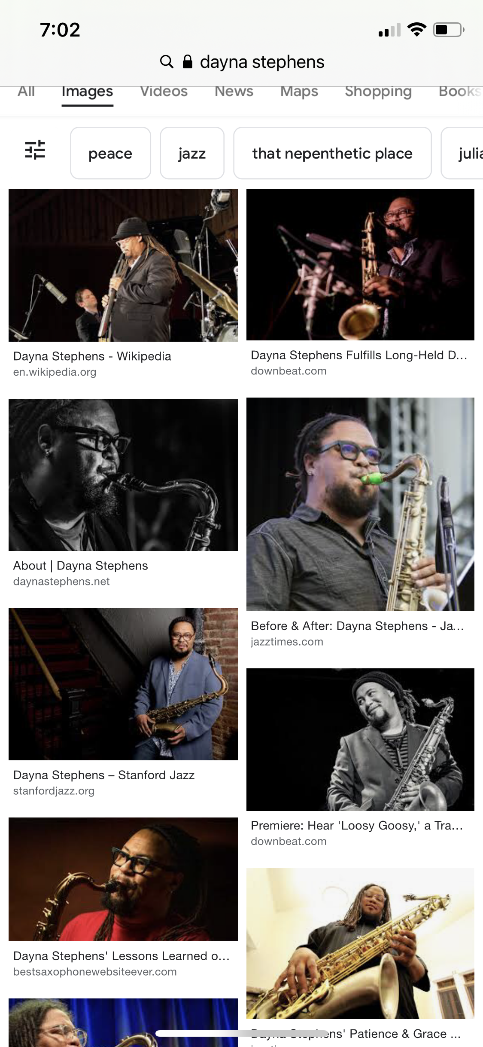Apply the 'jazz' suggestion chip
The image size is (483, 1047).
(192, 153)
